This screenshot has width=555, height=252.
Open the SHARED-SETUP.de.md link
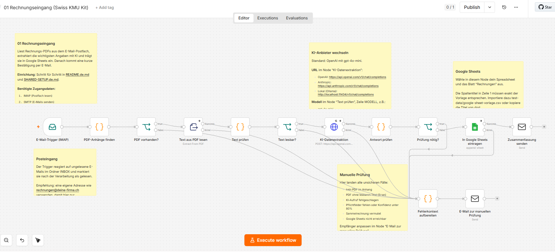[41, 80]
